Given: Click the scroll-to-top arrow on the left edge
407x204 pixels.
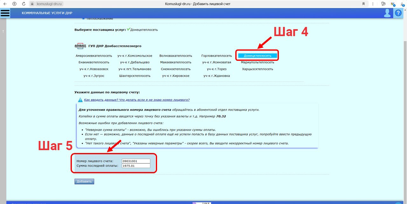Looking at the screenshot, I should (x=3, y=31).
